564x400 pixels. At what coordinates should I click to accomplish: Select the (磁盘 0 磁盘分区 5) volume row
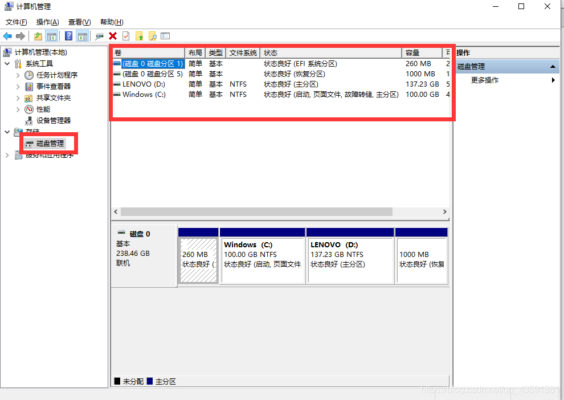281,74
